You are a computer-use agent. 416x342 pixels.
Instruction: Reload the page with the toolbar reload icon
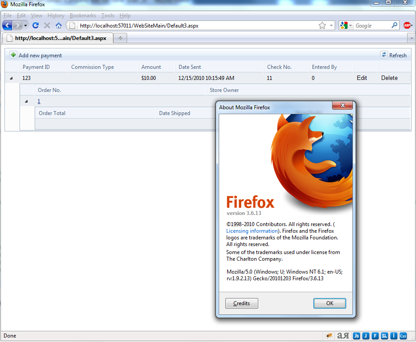(36, 25)
